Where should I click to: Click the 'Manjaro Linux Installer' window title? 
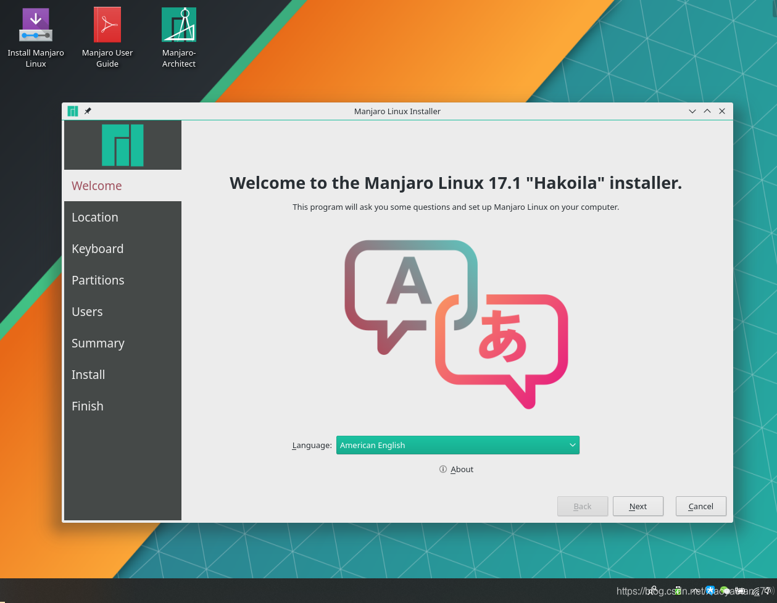397,112
